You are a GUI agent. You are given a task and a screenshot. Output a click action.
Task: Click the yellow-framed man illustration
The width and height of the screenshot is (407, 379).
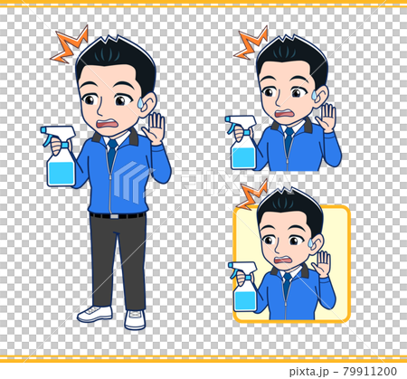289,251
